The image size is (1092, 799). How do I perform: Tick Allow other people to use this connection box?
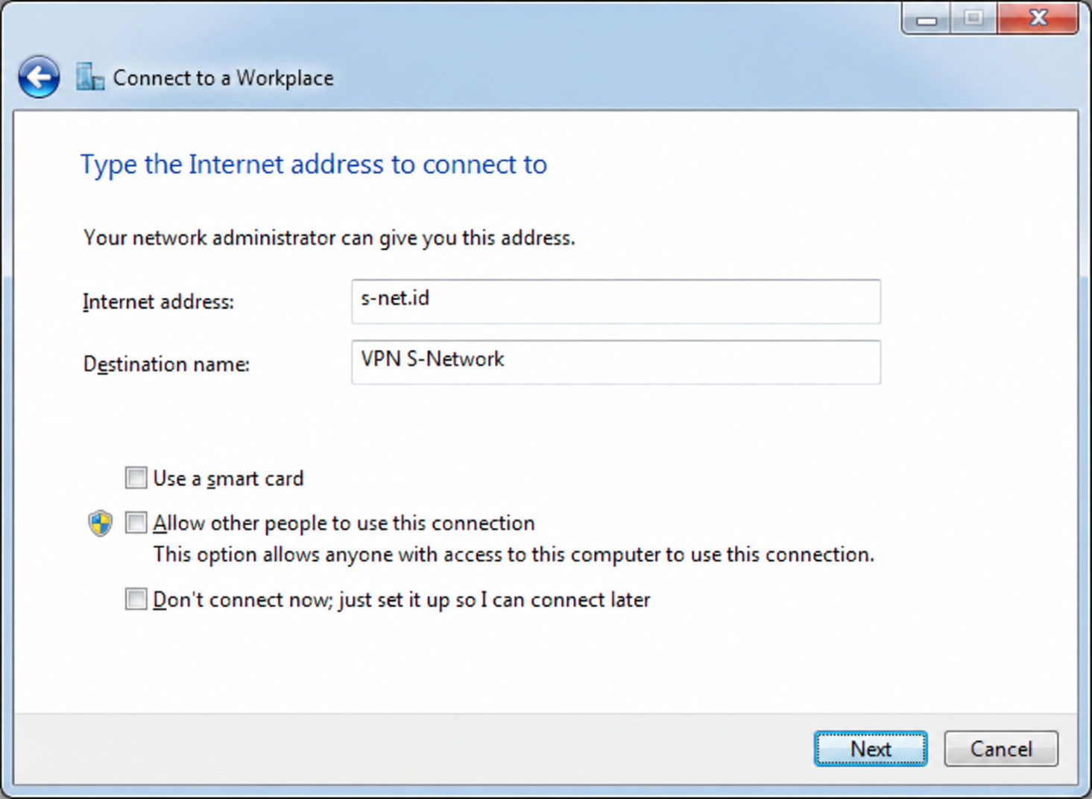[x=136, y=523]
